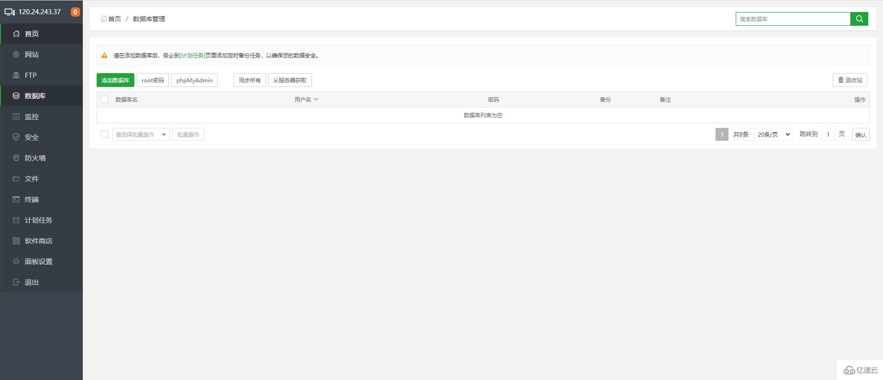Click the database stack icon in the sidebar

click(x=16, y=96)
